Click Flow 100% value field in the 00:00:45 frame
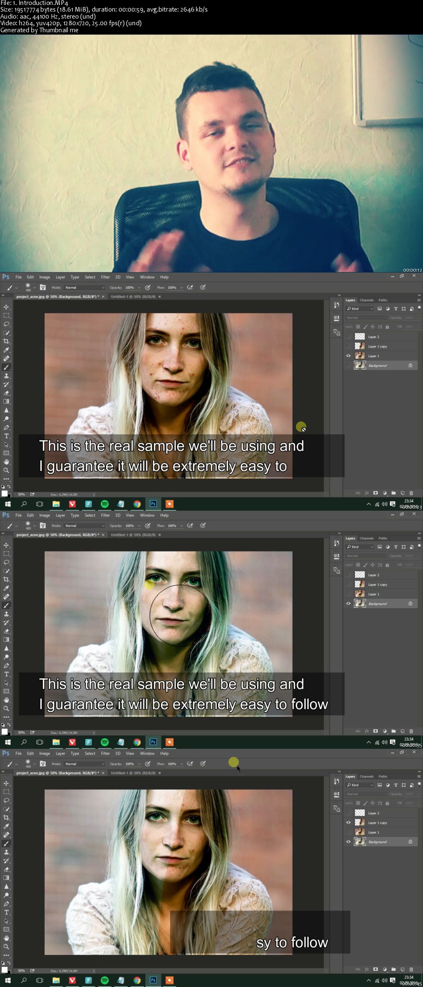This screenshot has width=423, height=987. [x=172, y=764]
